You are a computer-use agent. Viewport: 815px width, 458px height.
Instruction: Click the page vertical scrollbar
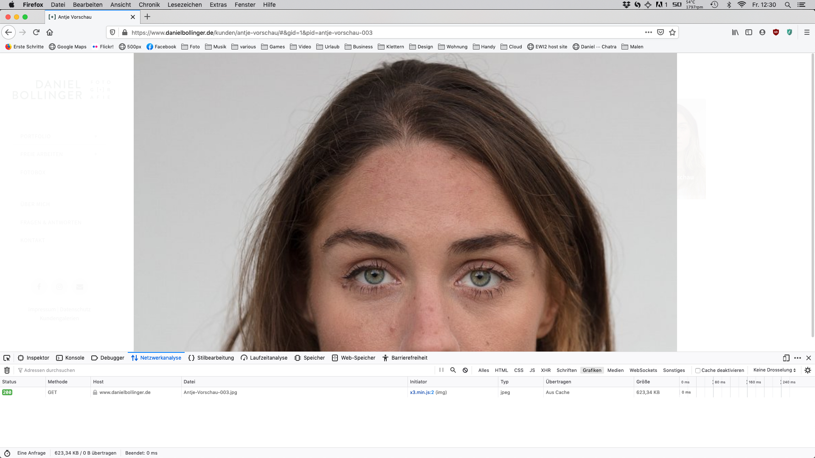click(x=812, y=195)
